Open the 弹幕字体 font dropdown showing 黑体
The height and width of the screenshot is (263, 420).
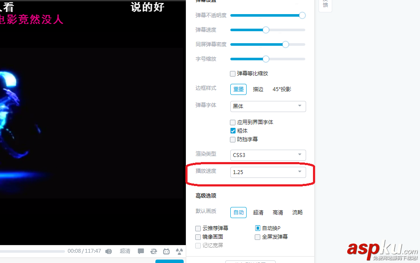coord(268,106)
